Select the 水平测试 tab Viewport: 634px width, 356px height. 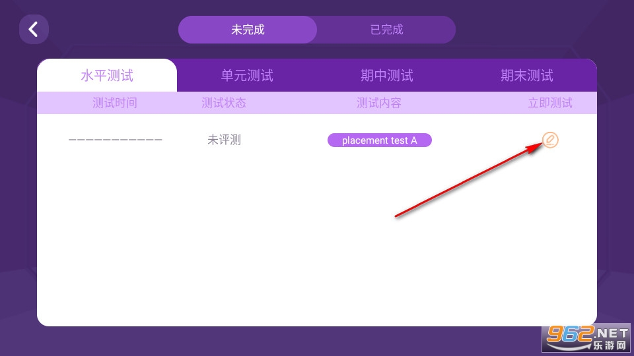click(107, 76)
